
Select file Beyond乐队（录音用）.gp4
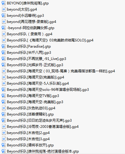[30, 34]
